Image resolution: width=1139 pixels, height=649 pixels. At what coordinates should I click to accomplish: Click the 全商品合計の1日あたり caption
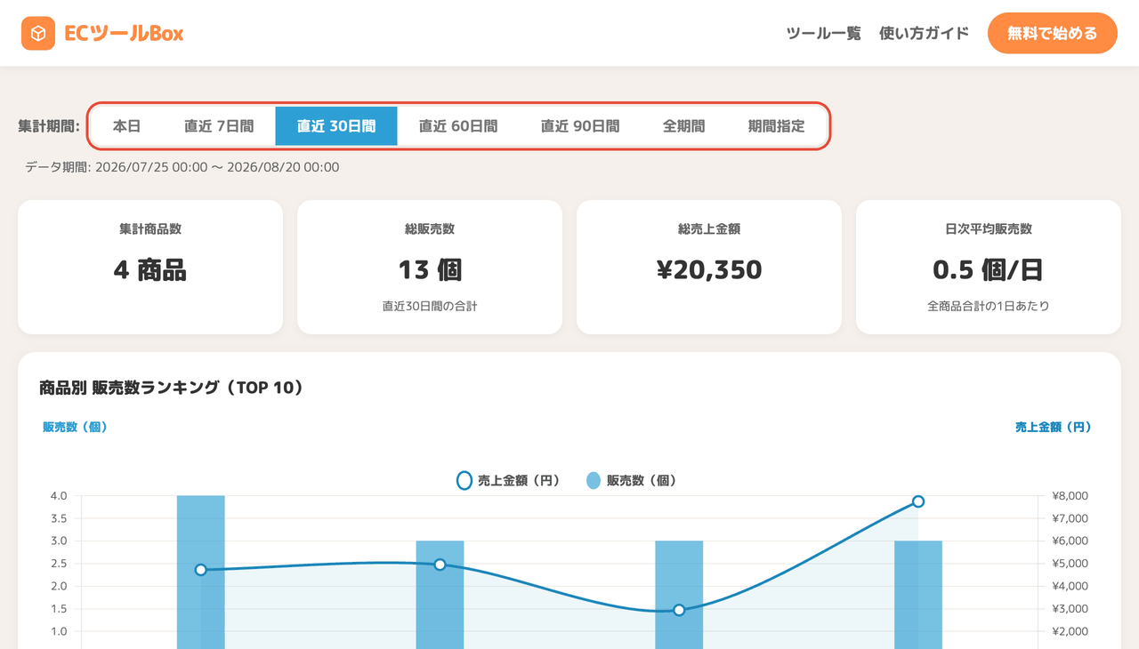tap(989, 306)
